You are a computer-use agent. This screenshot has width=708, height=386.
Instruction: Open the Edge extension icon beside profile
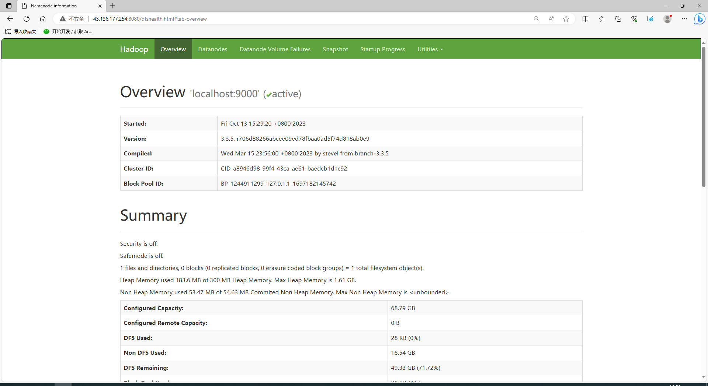[650, 19]
